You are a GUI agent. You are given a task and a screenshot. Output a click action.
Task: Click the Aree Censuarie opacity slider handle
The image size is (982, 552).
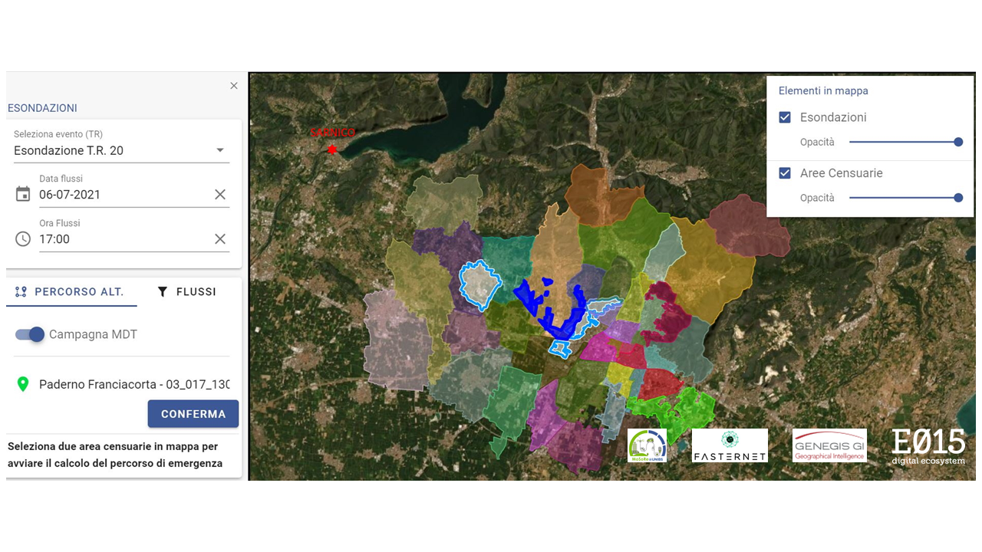(958, 198)
